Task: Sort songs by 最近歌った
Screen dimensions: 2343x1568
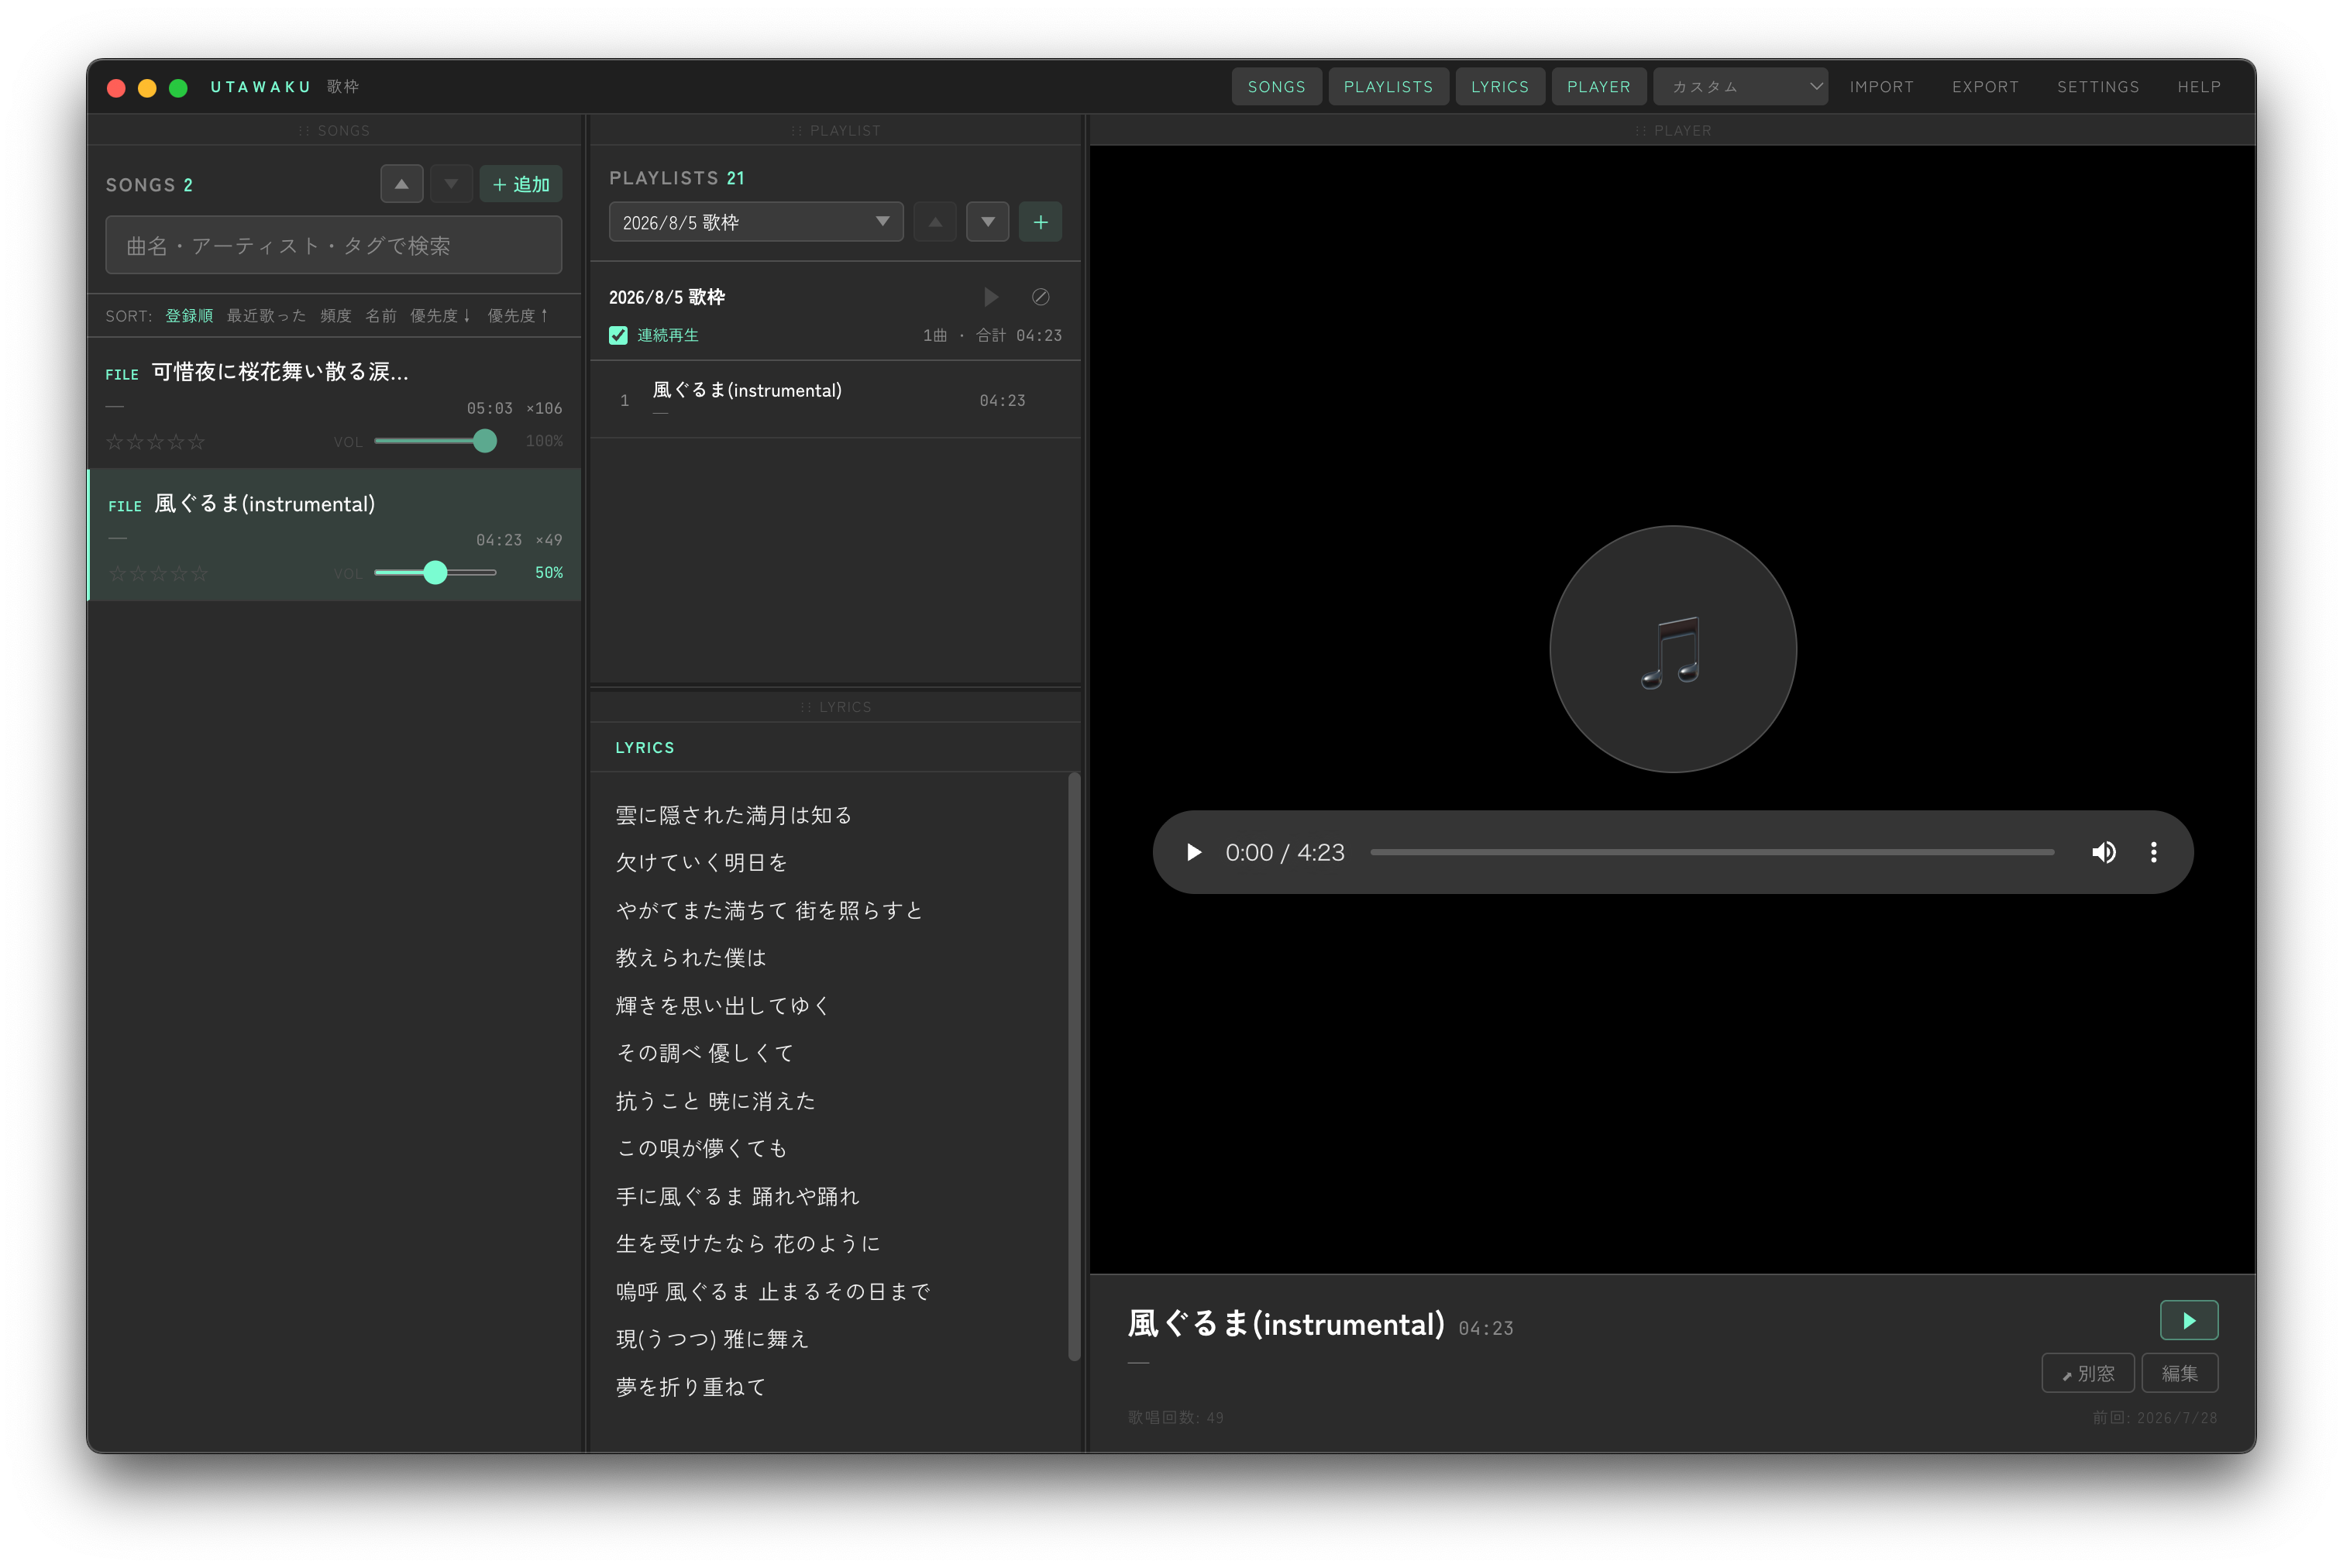Action: click(x=266, y=316)
